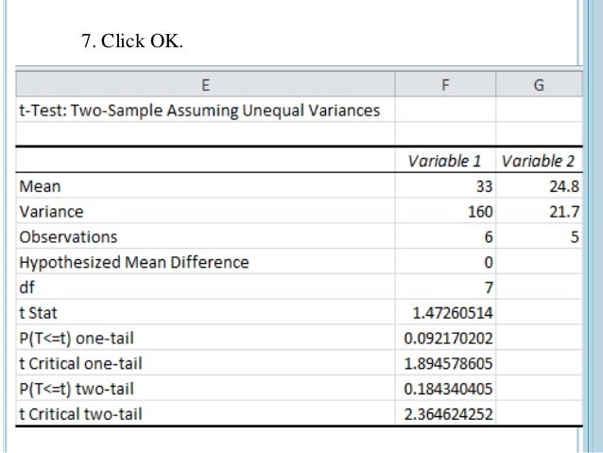Select column G header
The width and height of the screenshot is (603, 453).
coord(539,85)
